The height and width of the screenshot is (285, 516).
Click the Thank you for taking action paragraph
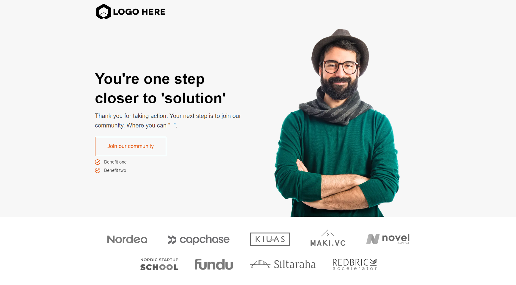[x=168, y=121]
